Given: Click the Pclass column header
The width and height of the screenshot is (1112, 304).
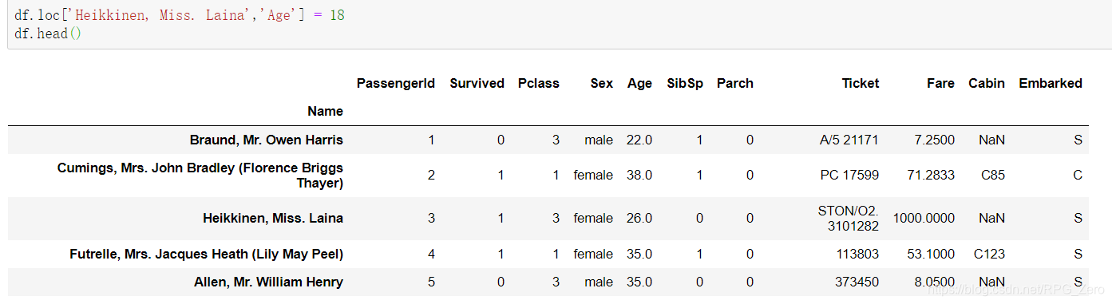Looking at the screenshot, I should 538,83.
